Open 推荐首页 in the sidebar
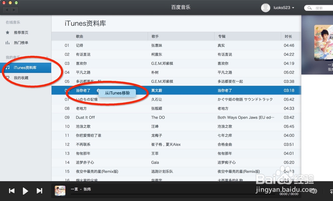 pos(21,33)
